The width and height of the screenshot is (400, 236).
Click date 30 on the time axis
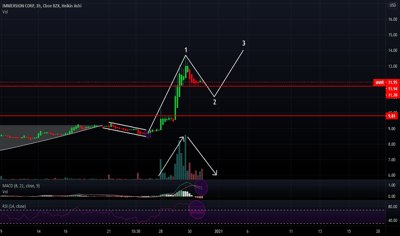(x=190, y=231)
